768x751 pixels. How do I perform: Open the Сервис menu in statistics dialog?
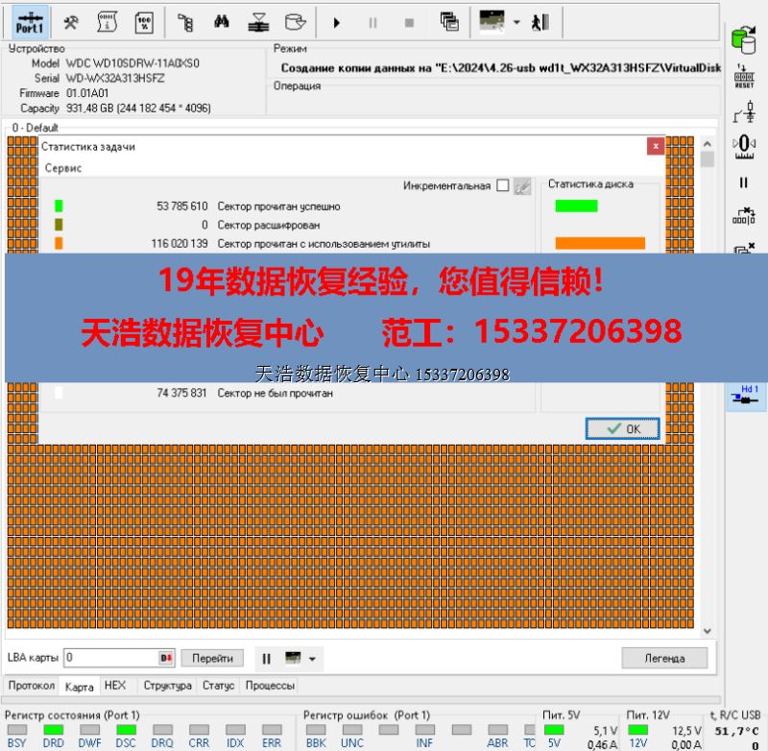point(63,168)
